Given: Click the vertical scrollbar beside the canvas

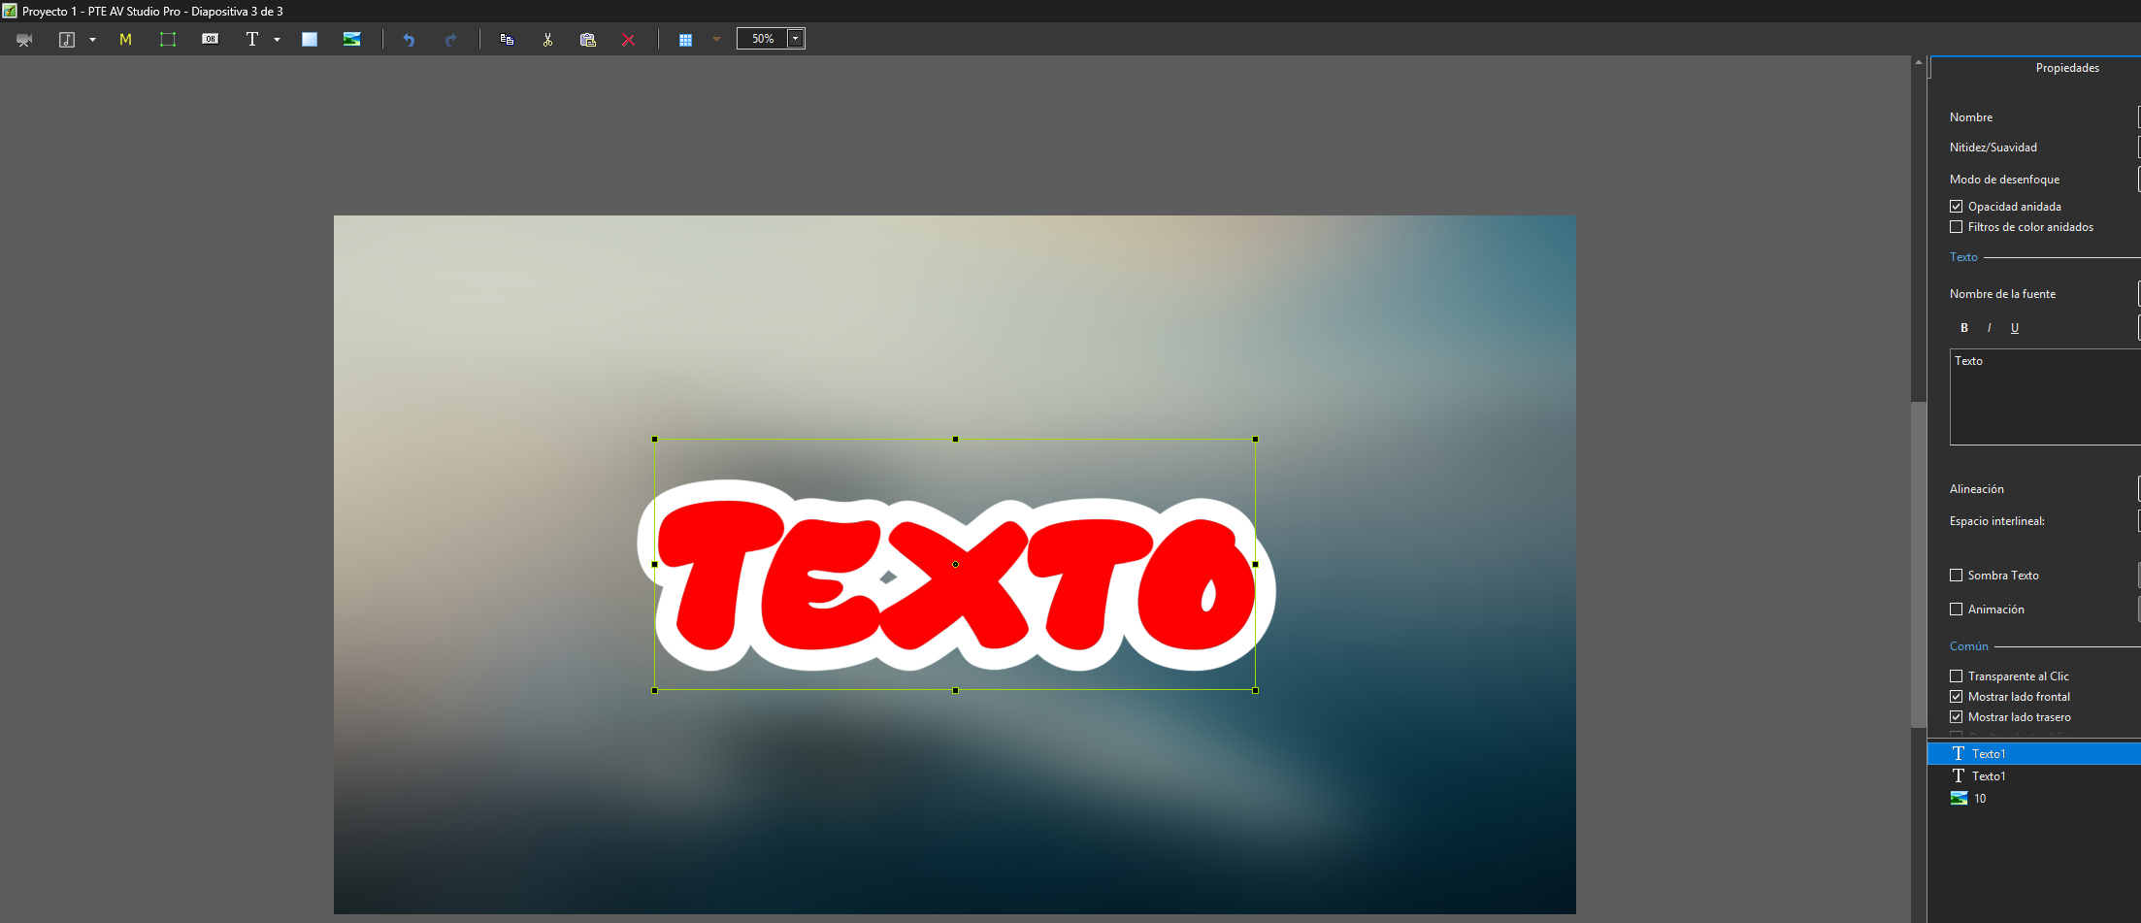Looking at the screenshot, I should click(1918, 563).
